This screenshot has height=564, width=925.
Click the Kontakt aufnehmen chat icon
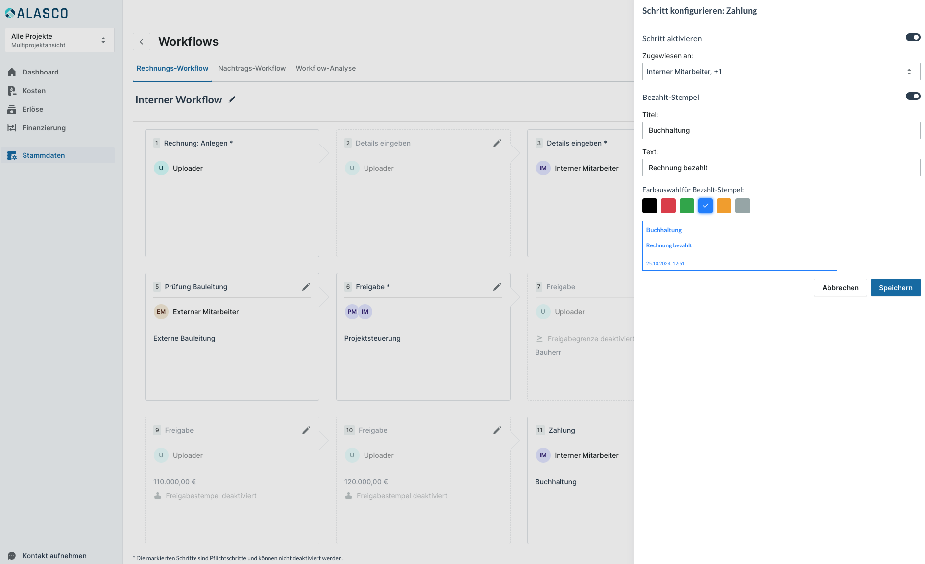click(x=12, y=556)
